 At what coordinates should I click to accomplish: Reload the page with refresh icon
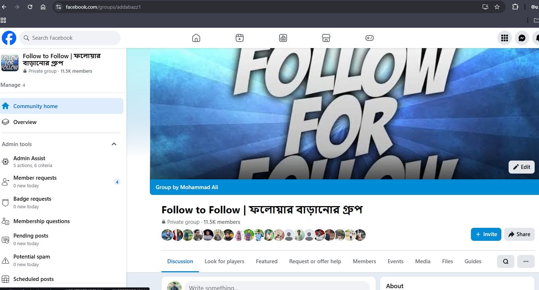click(30, 7)
